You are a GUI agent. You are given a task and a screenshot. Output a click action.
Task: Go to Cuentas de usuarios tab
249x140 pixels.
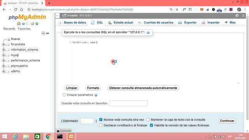tap(156, 23)
